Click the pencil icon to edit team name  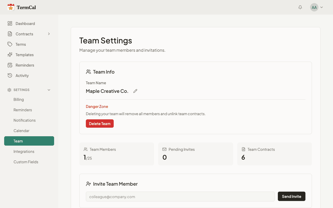tap(135, 91)
